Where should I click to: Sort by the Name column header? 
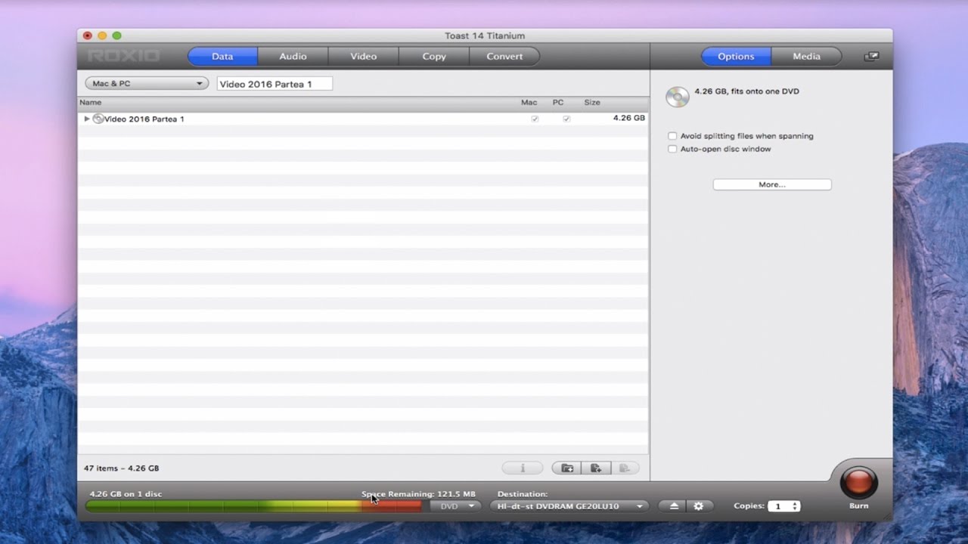(x=90, y=103)
